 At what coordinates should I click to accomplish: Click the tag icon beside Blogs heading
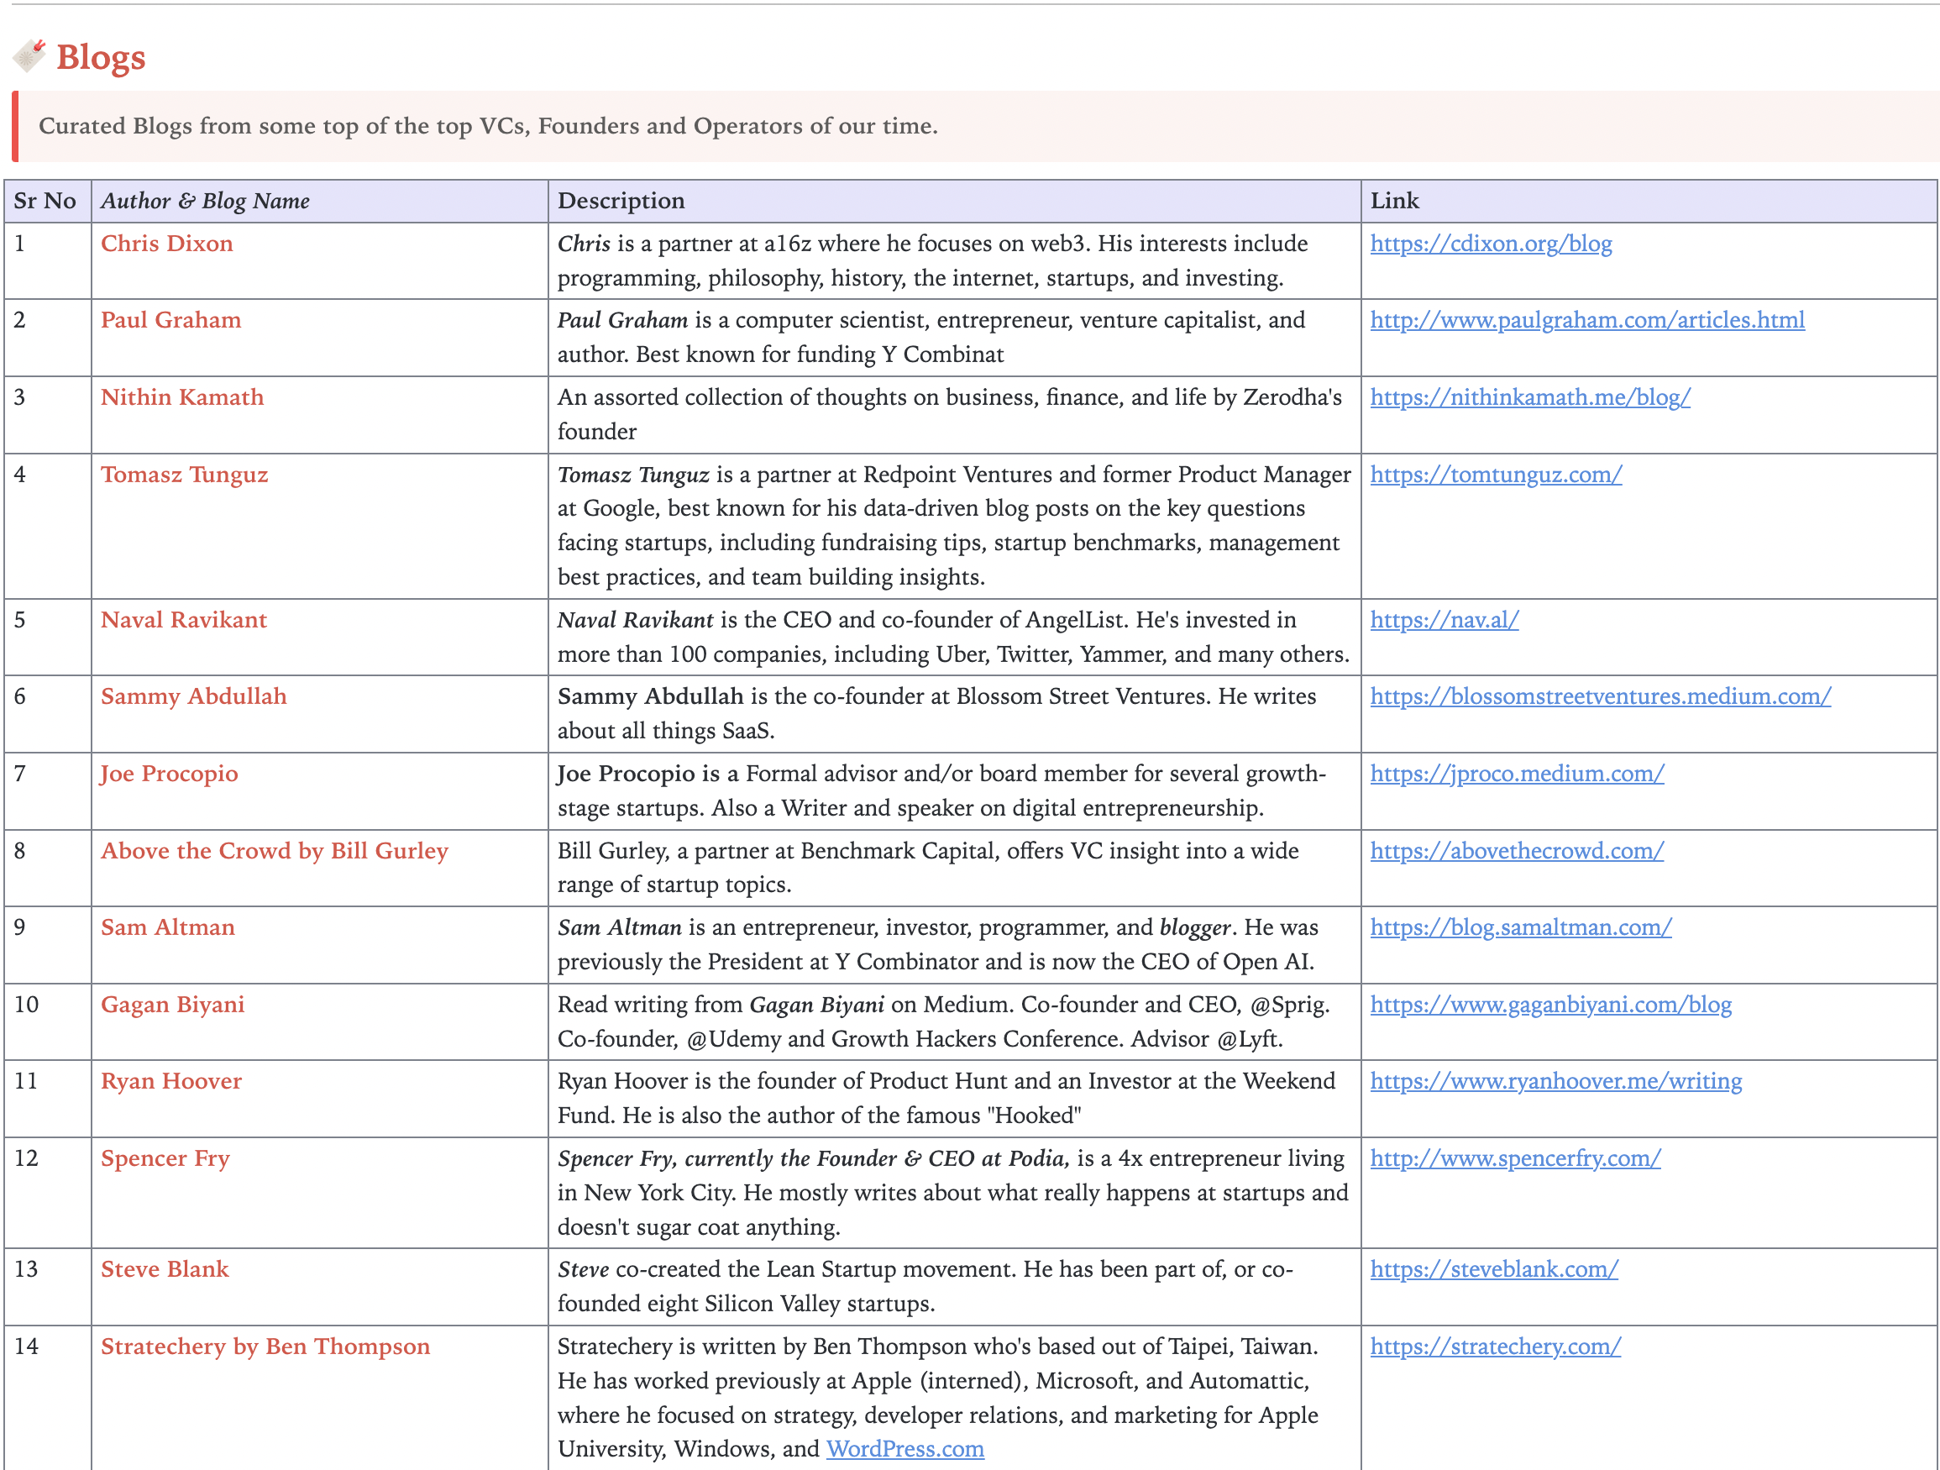tap(28, 56)
